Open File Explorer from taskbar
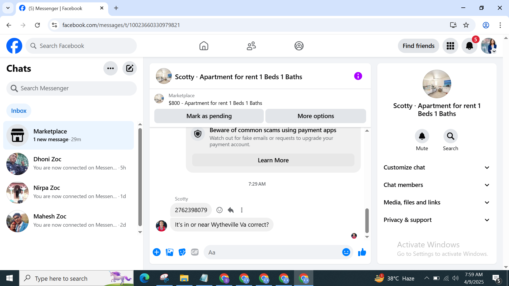Image resolution: width=509 pixels, height=286 pixels. pos(184,278)
